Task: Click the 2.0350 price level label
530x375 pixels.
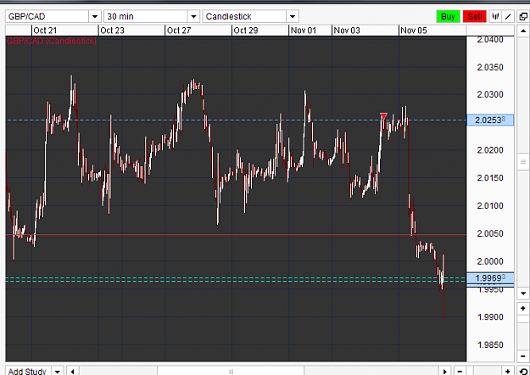Action: coord(490,67)
